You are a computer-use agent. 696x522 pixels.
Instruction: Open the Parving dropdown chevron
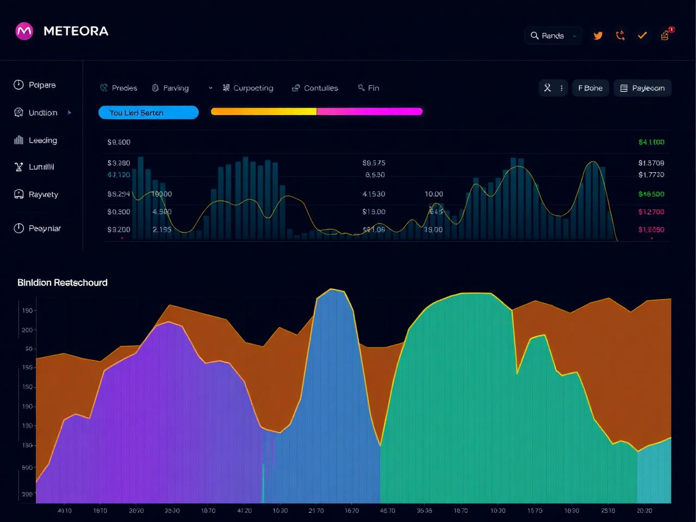pyautogui.click(x=210, y=88)
